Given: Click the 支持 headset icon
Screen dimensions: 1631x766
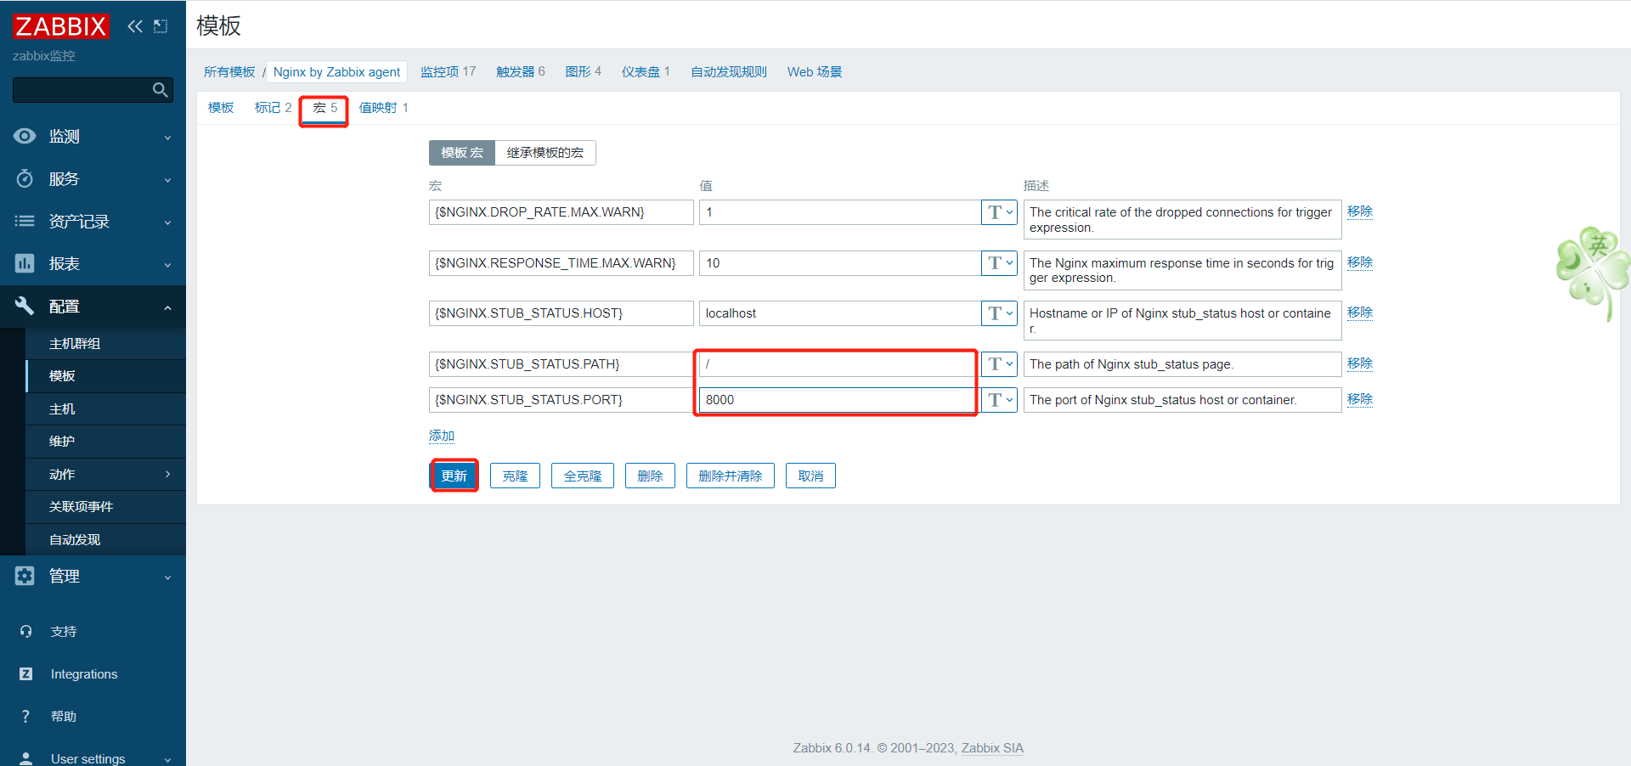Looking at the screenshot, I should pos(25,631).
